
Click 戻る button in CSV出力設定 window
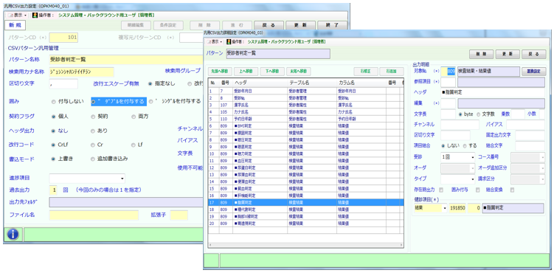[x=269, y=25]
